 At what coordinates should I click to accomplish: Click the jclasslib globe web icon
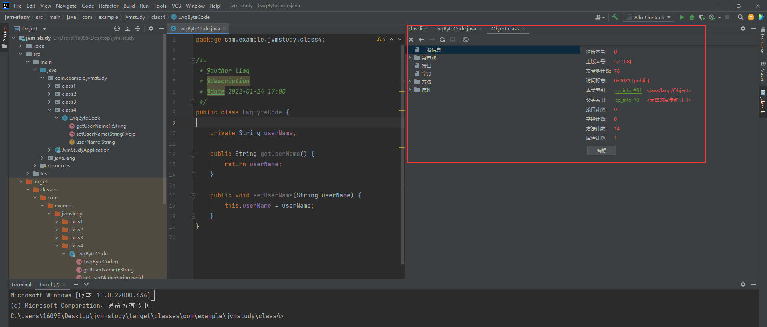pyautogui.click(x=466, y=40)
